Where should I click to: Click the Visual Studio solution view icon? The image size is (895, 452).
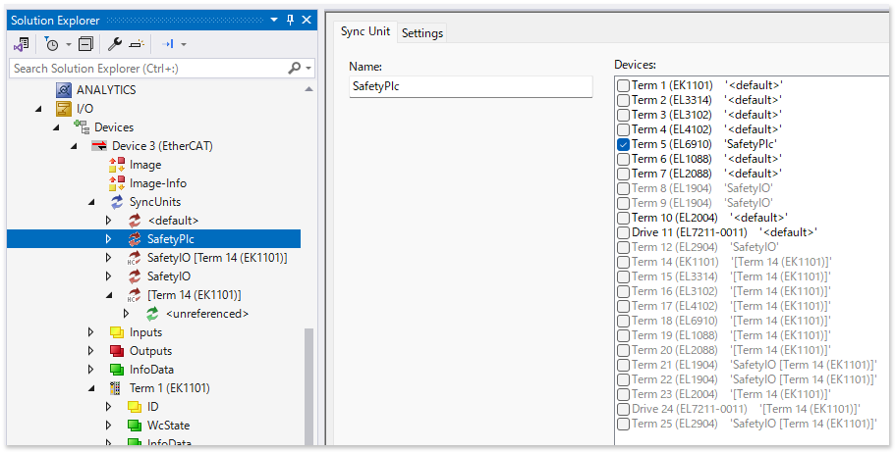coord(21,44)
